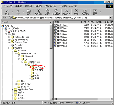The width and height of the screenshot is (114, 105).
Task: Select the My Stamp folder in tree
Action: pos(39,67)
